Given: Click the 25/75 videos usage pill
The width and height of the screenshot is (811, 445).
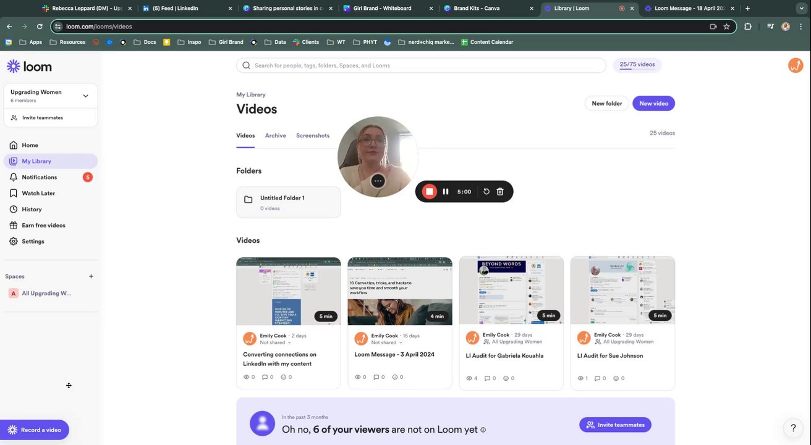Looking at the screenshot, I should pyautogui.click(x=637, y=65).
